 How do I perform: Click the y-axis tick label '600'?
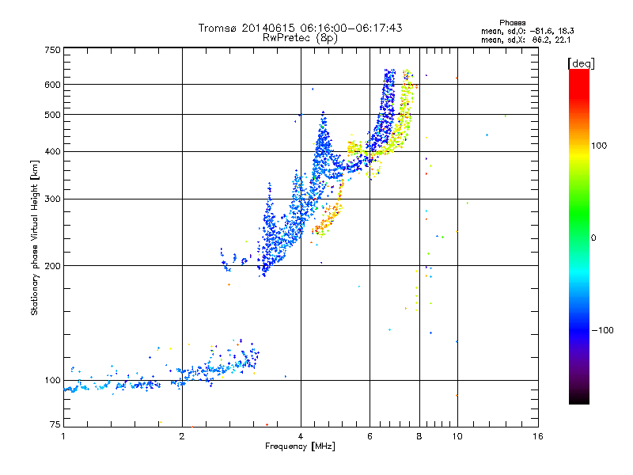click(52, 85)
